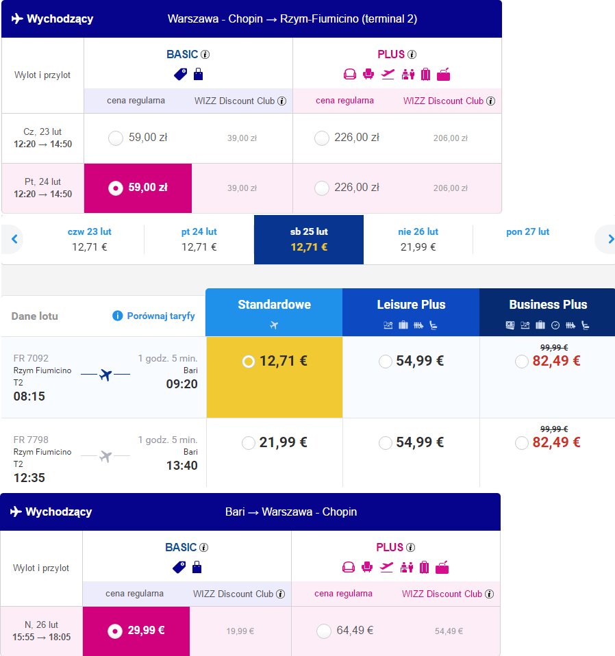This screenshot has height=656, width=615.
Task: Click the price tag icon under top BASIC
Action: pyautogui.click(x=180, y=75)
